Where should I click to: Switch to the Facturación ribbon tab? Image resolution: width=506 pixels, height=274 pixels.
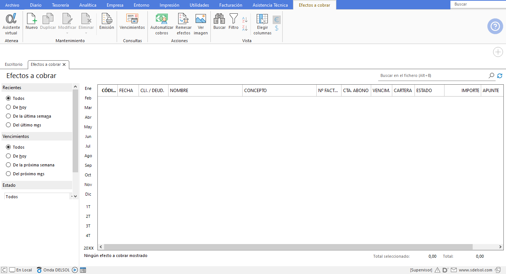point(231,5)
